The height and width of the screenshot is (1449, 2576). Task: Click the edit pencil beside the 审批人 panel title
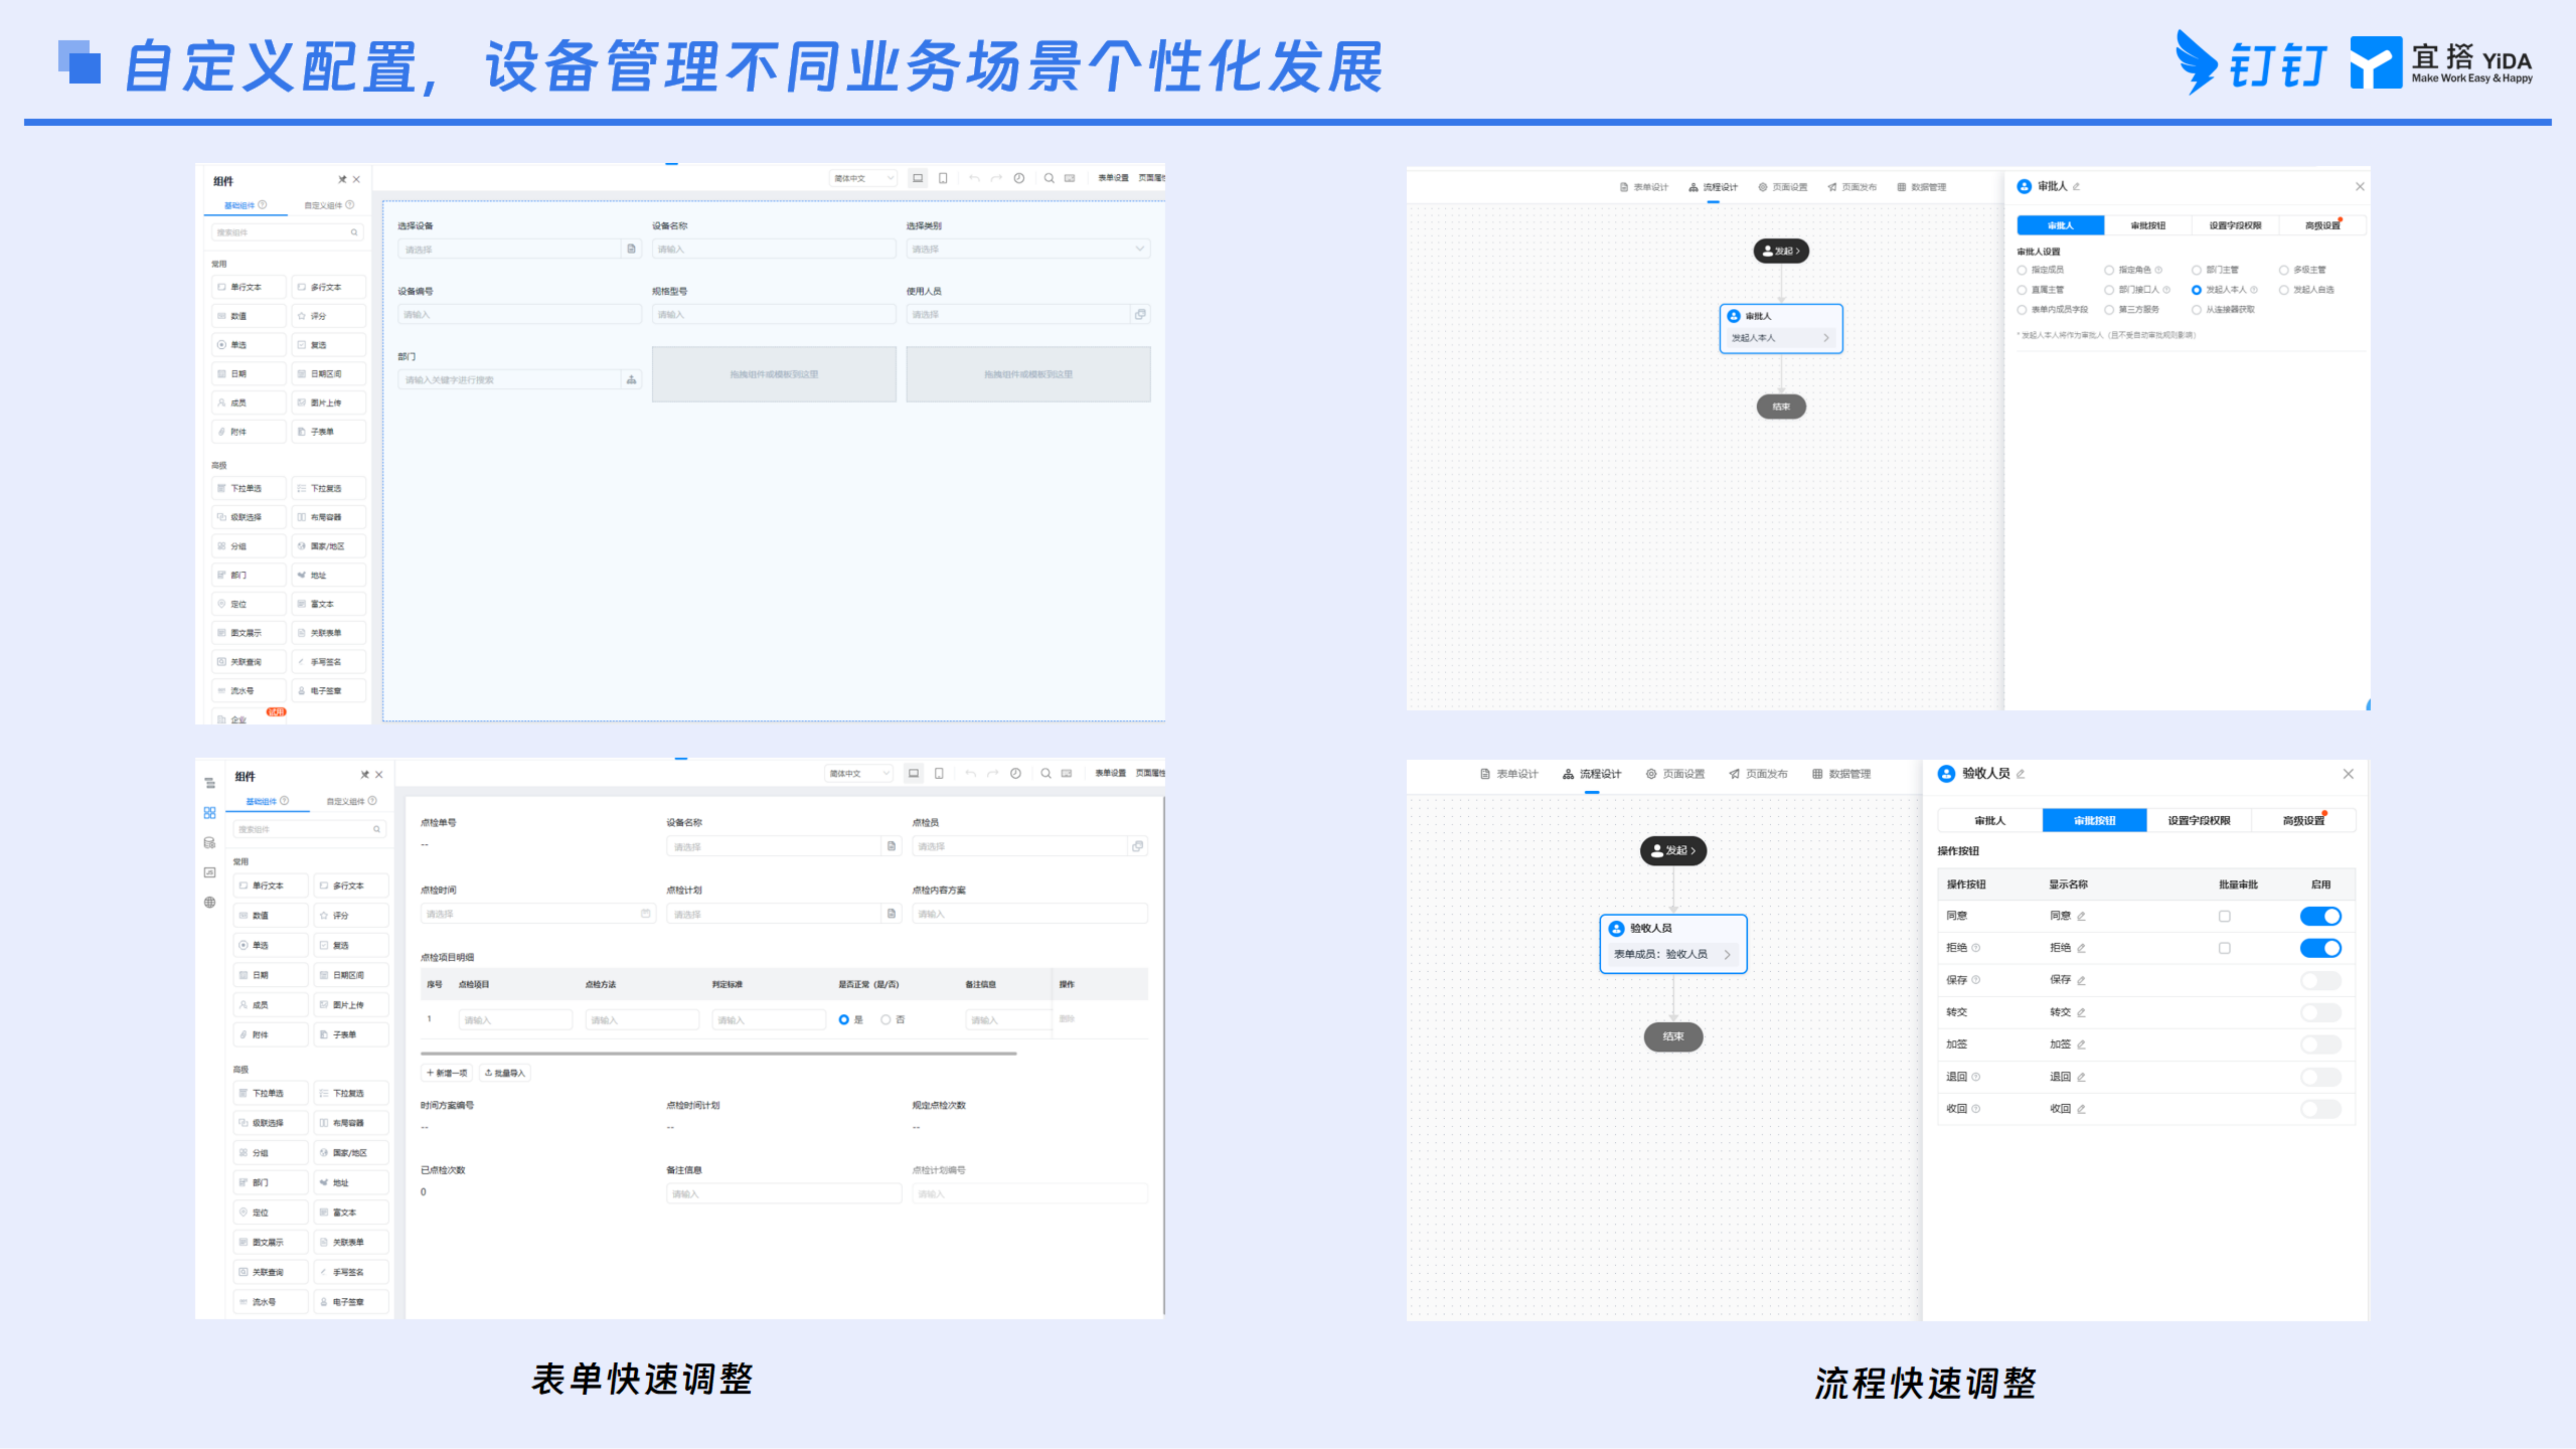click(x=2077, y=187)
